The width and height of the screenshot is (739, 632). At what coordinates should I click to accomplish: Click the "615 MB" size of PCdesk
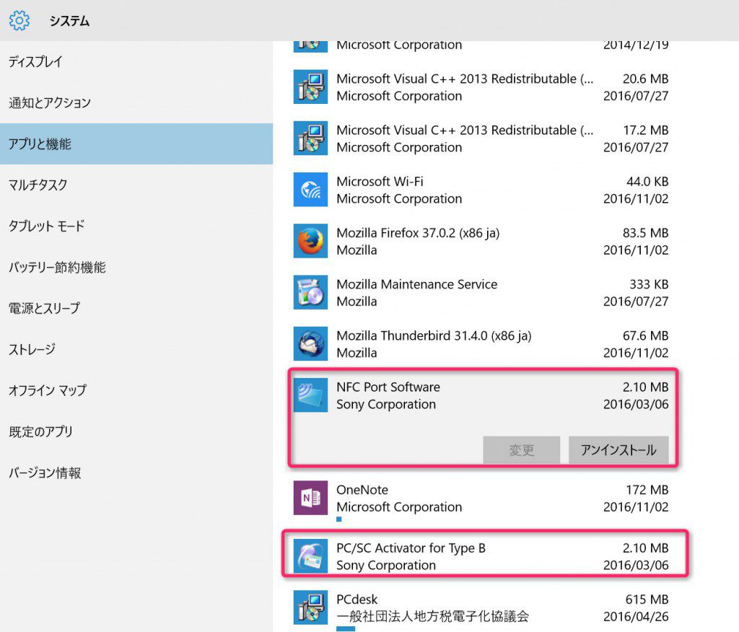click(647, 600)
